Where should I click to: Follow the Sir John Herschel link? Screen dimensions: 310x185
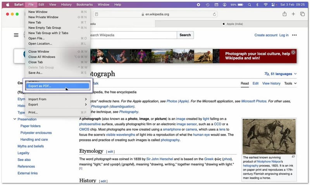pyautogui.click(x=160, y=159)
